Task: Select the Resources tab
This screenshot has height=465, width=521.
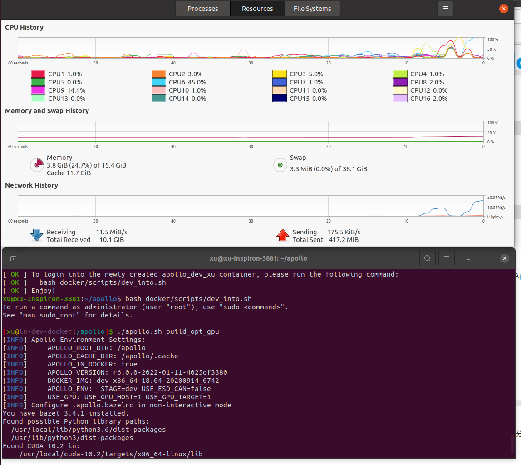Action: tap(257, 9)
